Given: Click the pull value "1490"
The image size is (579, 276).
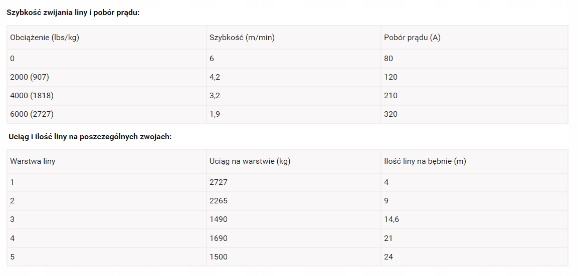Looking at the screenshot, I should tap(218, 219).
